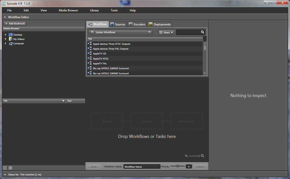
Task: Select AppleTV HD workflow
Action: (145, 54)
